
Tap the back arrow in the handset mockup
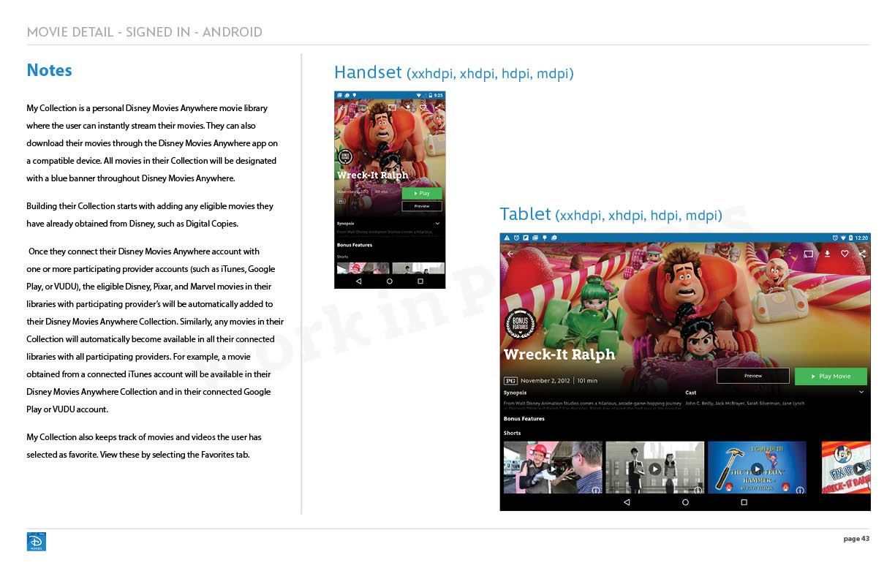coord(341,107)
